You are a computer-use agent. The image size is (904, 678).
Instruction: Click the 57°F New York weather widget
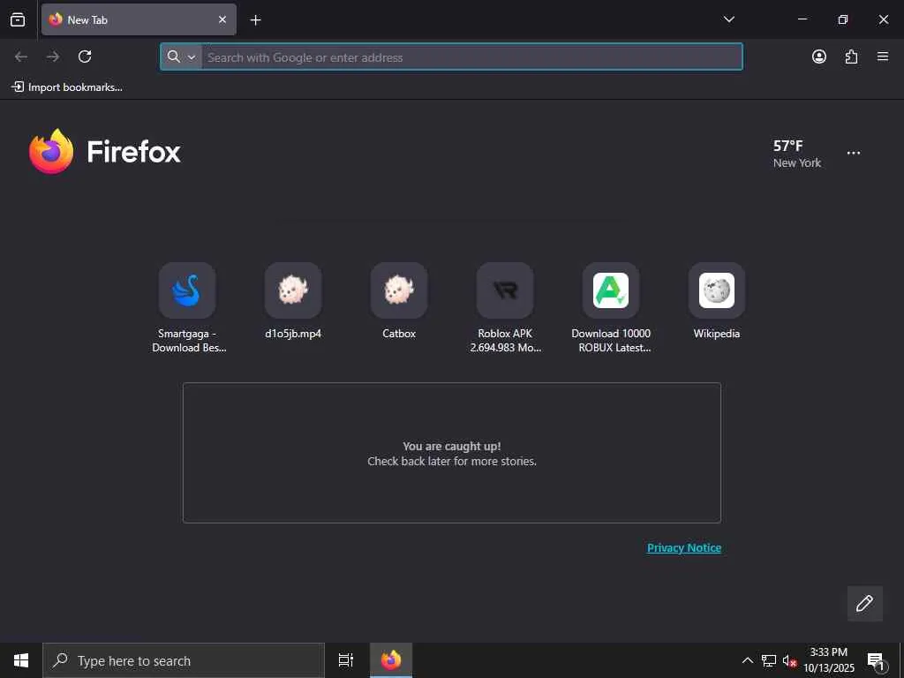click(x=797, y=154)
